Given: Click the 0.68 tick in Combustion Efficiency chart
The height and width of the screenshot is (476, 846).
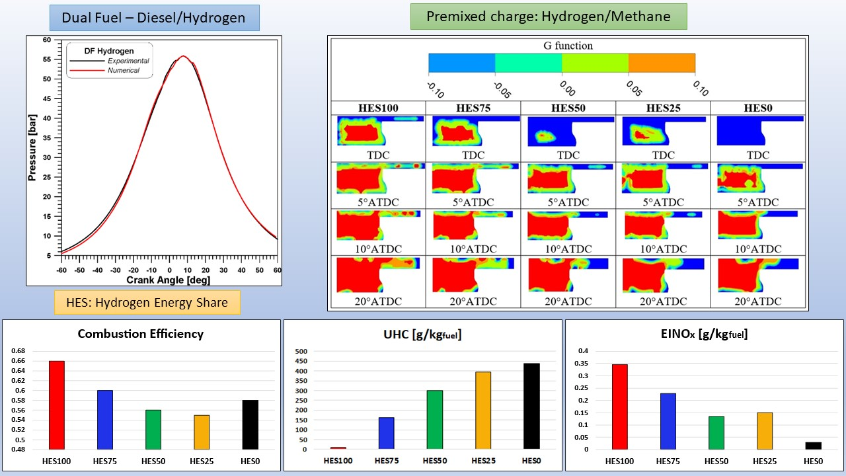Looking at the screenshot, I should click(x=18, y=351).
